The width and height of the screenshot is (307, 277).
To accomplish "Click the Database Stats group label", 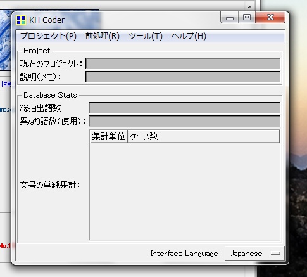I will (50, 95).
